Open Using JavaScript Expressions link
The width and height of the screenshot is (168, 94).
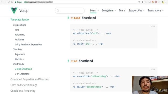coord(28,44)
